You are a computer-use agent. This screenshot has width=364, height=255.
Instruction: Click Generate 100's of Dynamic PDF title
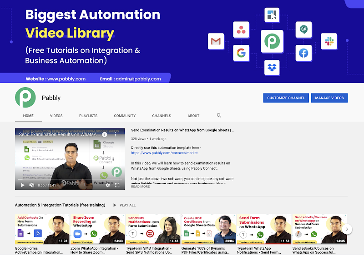(x=206, y=250)
